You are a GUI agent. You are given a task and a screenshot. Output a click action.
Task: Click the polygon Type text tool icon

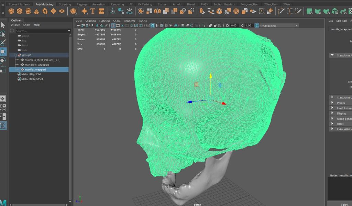coord(93,11)
